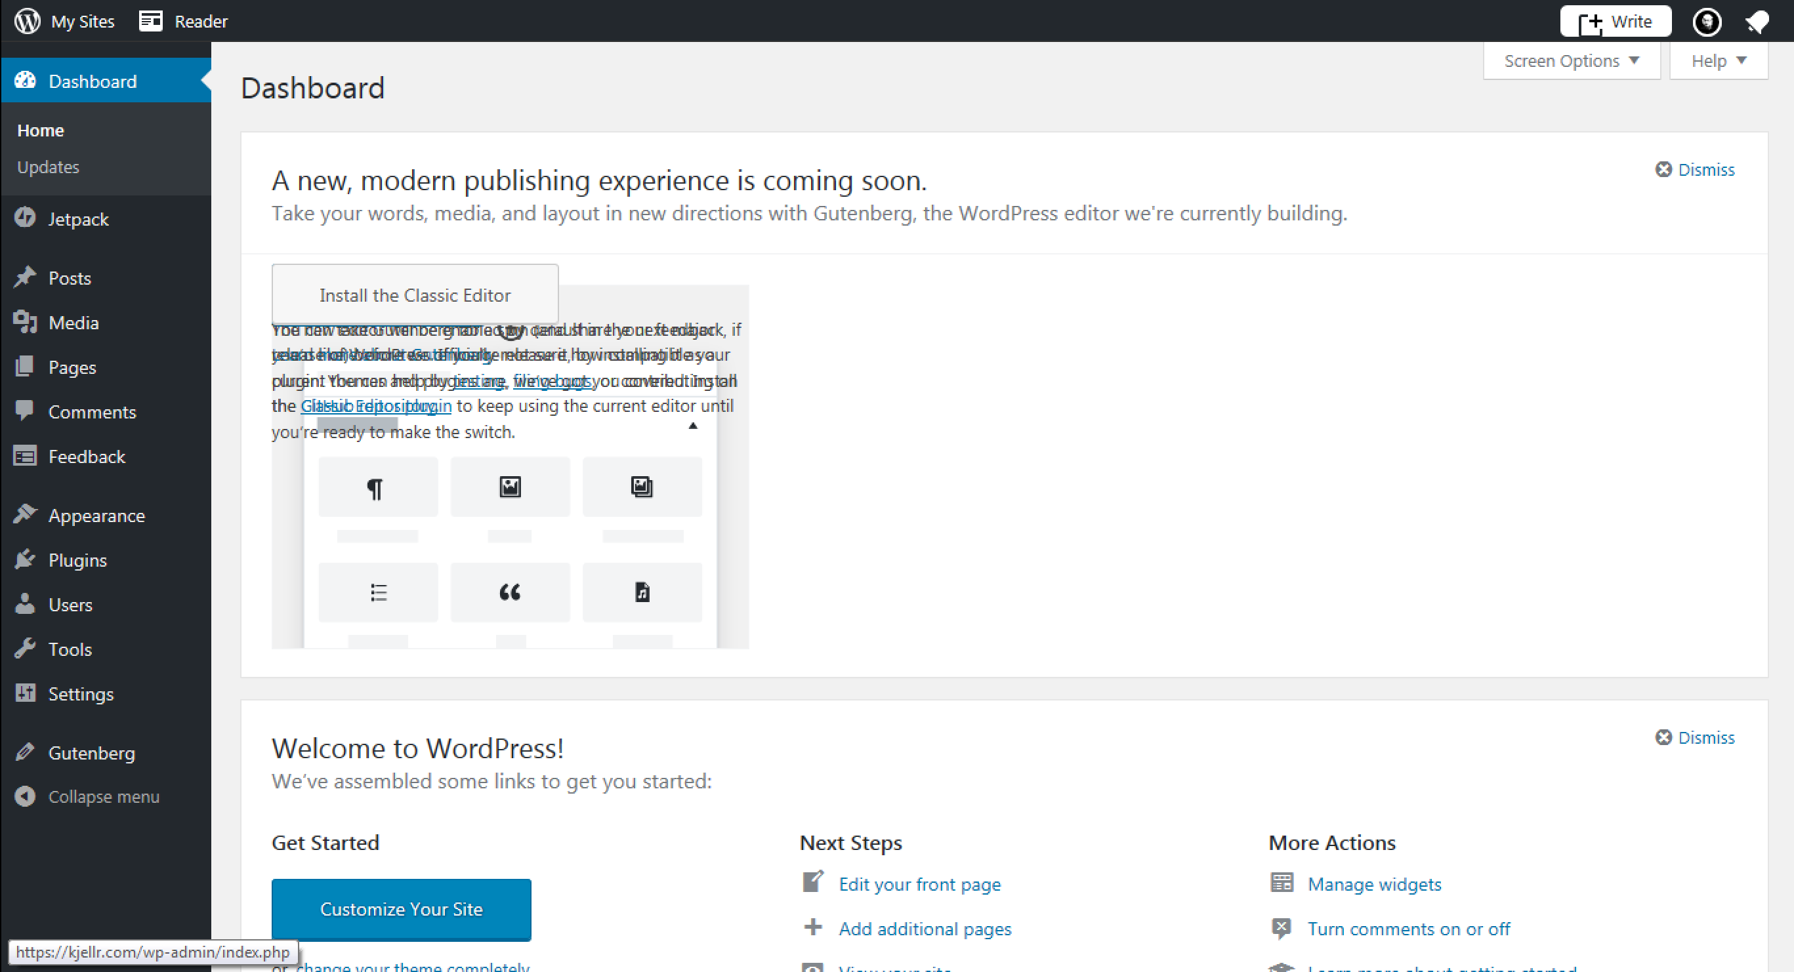This screenshot has height=972, width=1794.
Task: Open the Plugins menu
Action: [x=78, y=560]
